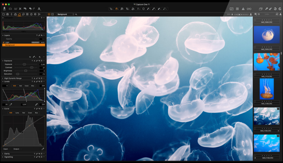Adjust the Brightness slider handle
Screen dimensions: 283x163
point(26,71)
